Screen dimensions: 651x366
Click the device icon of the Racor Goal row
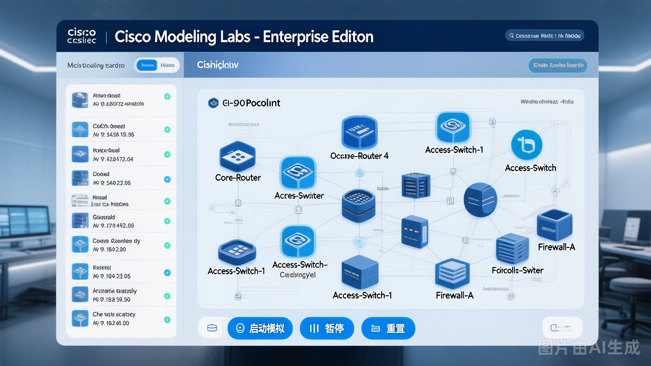pos(81,154)
